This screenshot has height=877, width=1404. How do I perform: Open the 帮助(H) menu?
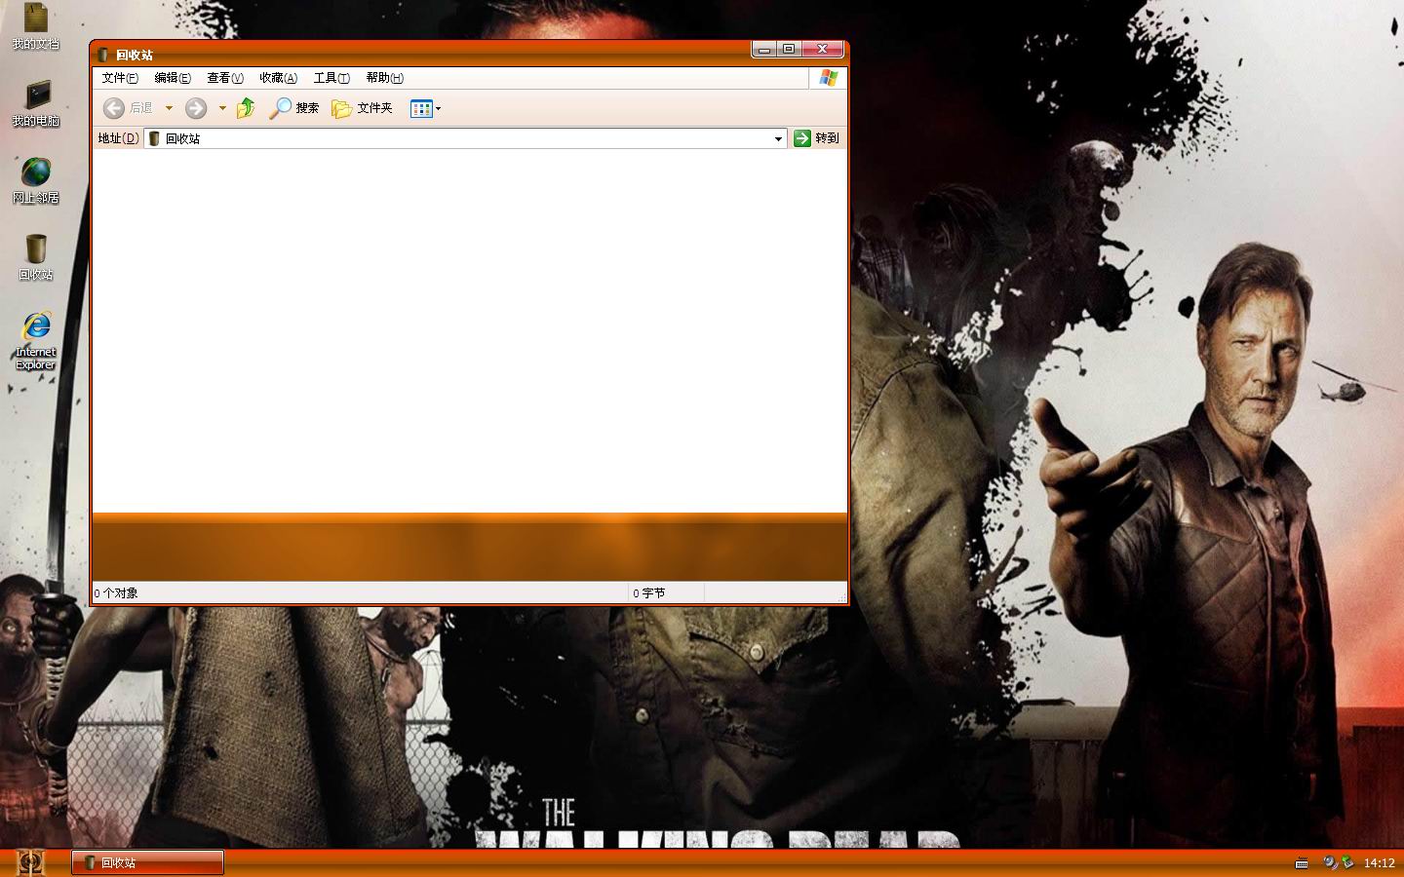coord(384,78)
